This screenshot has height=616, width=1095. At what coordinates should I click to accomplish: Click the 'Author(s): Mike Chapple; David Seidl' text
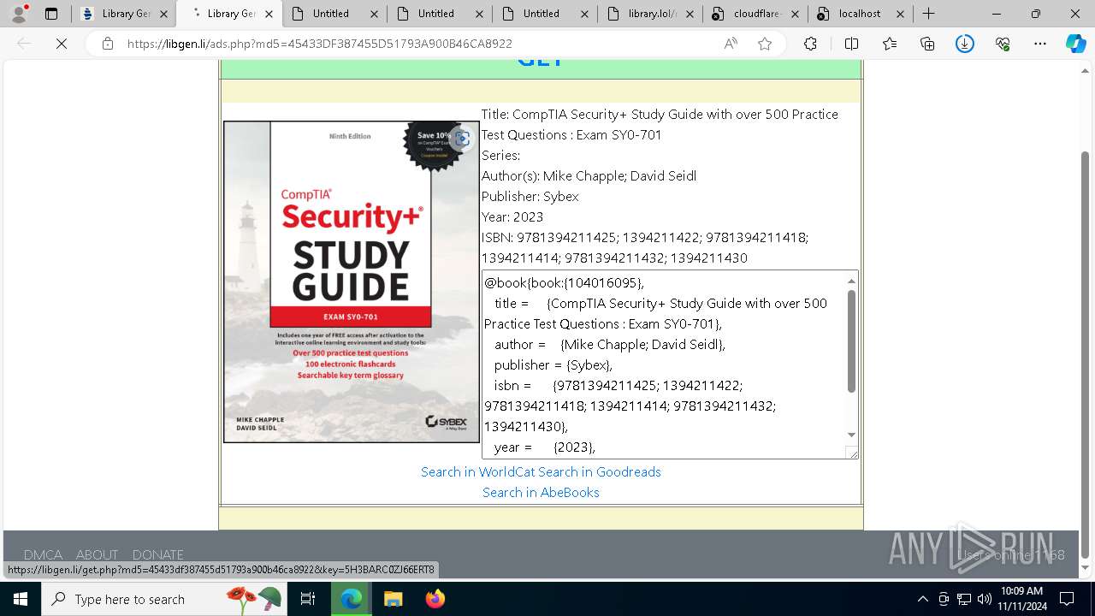tap(589, 176)
